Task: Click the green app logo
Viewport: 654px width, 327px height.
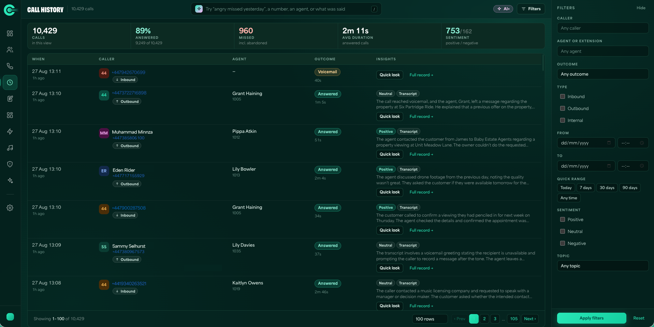Action: (10, 10)
